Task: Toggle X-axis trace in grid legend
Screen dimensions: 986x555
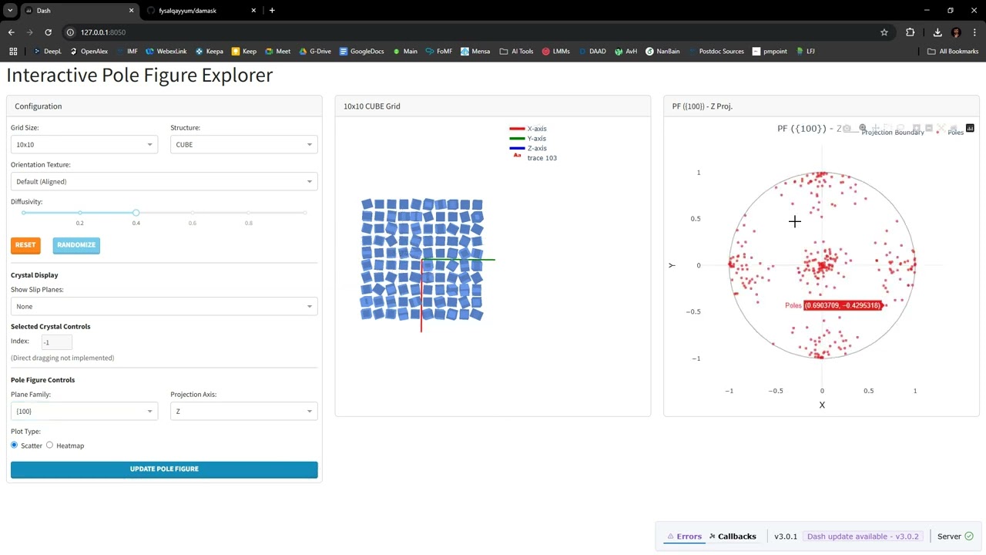Action: (x=528, y=129)
